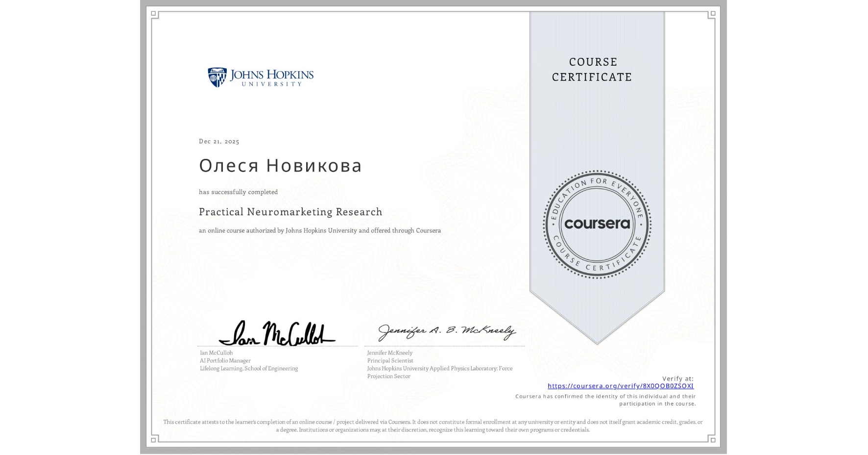Click the Johns Hopkins University logo
This screenshot has width=868, height=455.
tap(261, 77)
